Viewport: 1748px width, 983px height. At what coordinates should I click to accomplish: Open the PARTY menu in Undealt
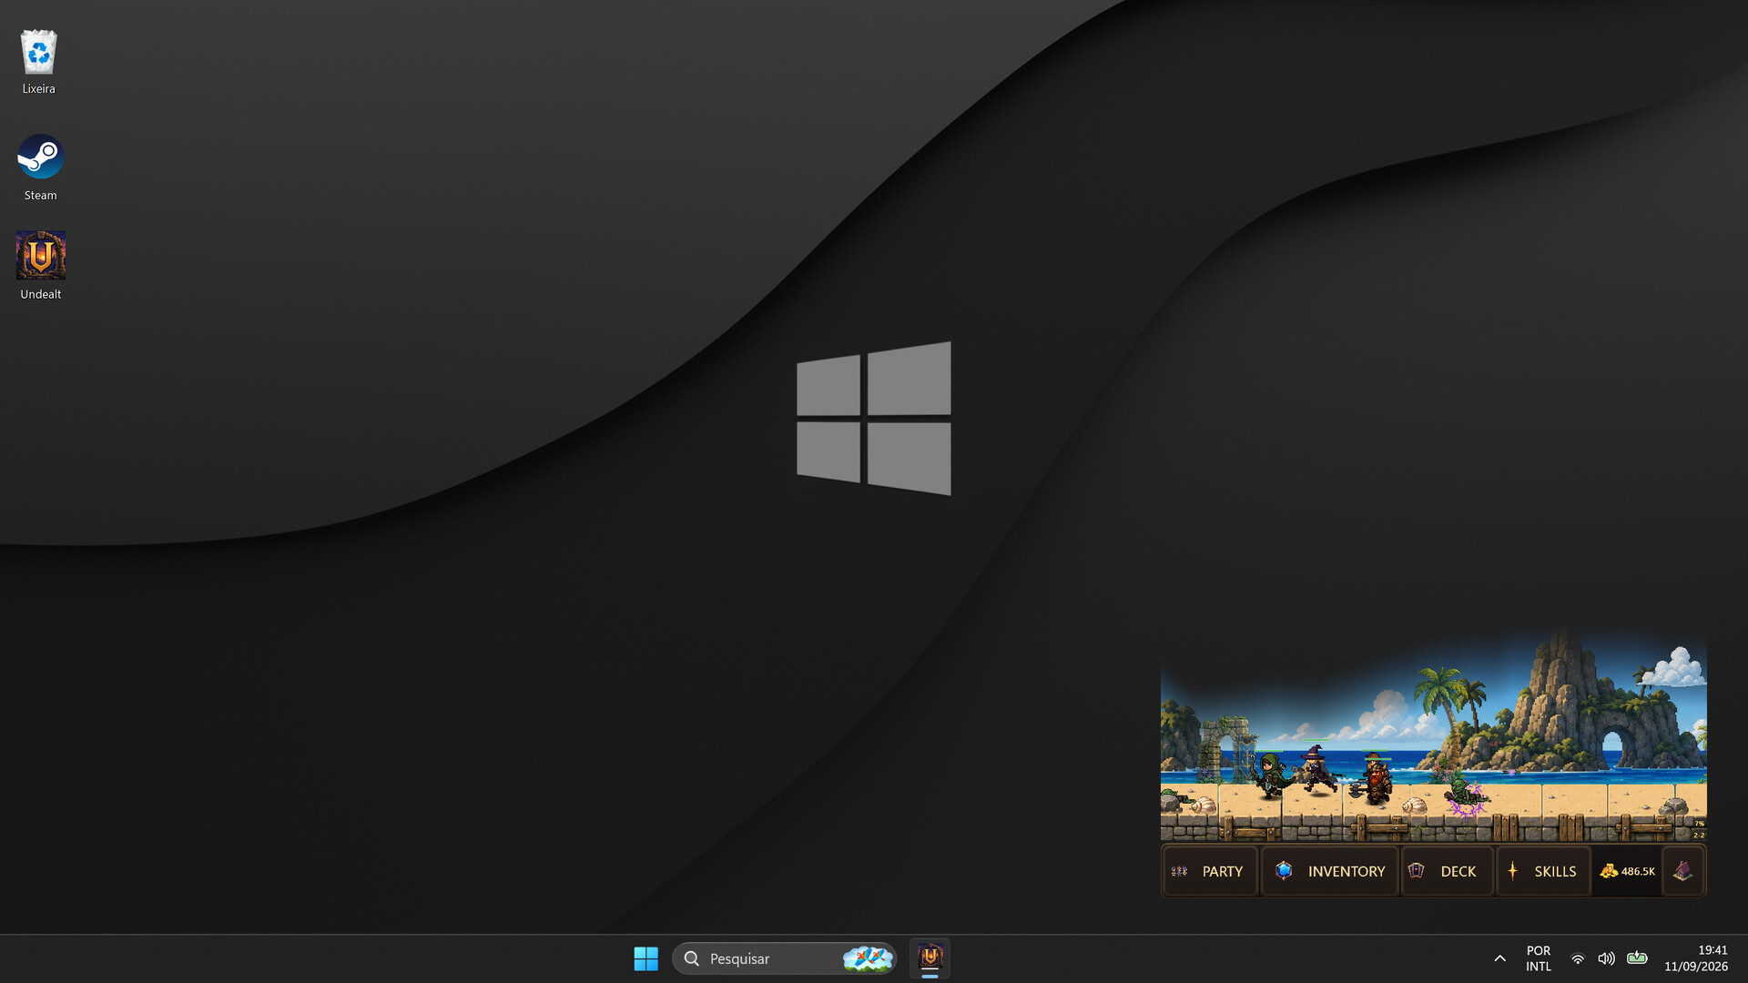click(1210, 871)
